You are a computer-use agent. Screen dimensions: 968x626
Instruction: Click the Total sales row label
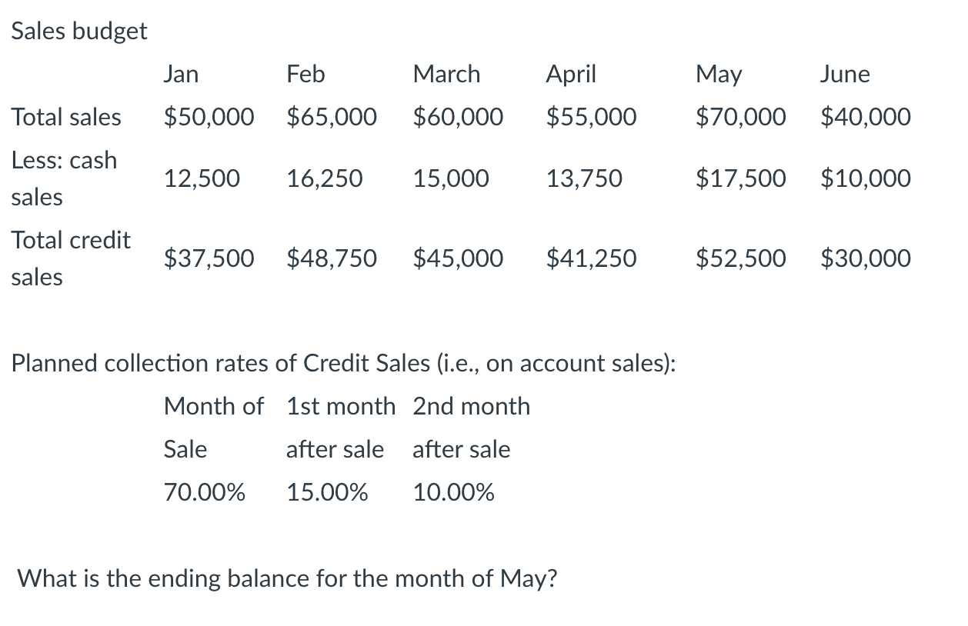point(66,117)
